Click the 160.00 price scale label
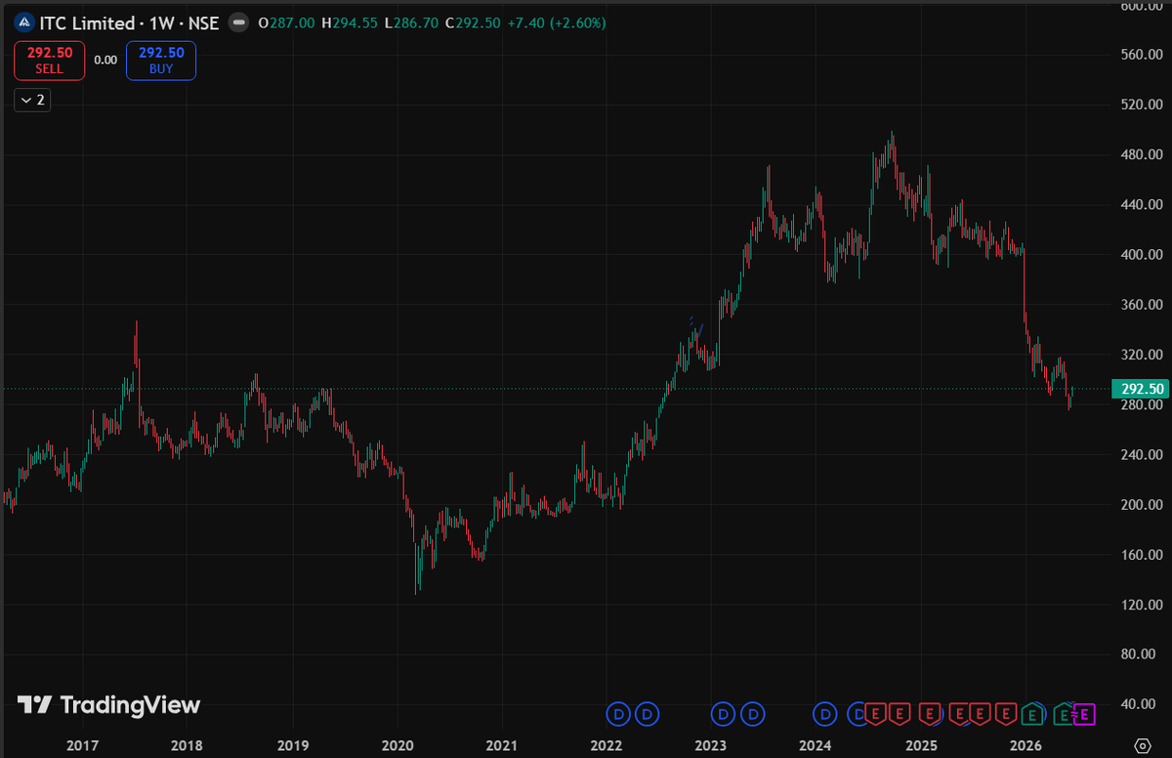 click(1144, 555)
